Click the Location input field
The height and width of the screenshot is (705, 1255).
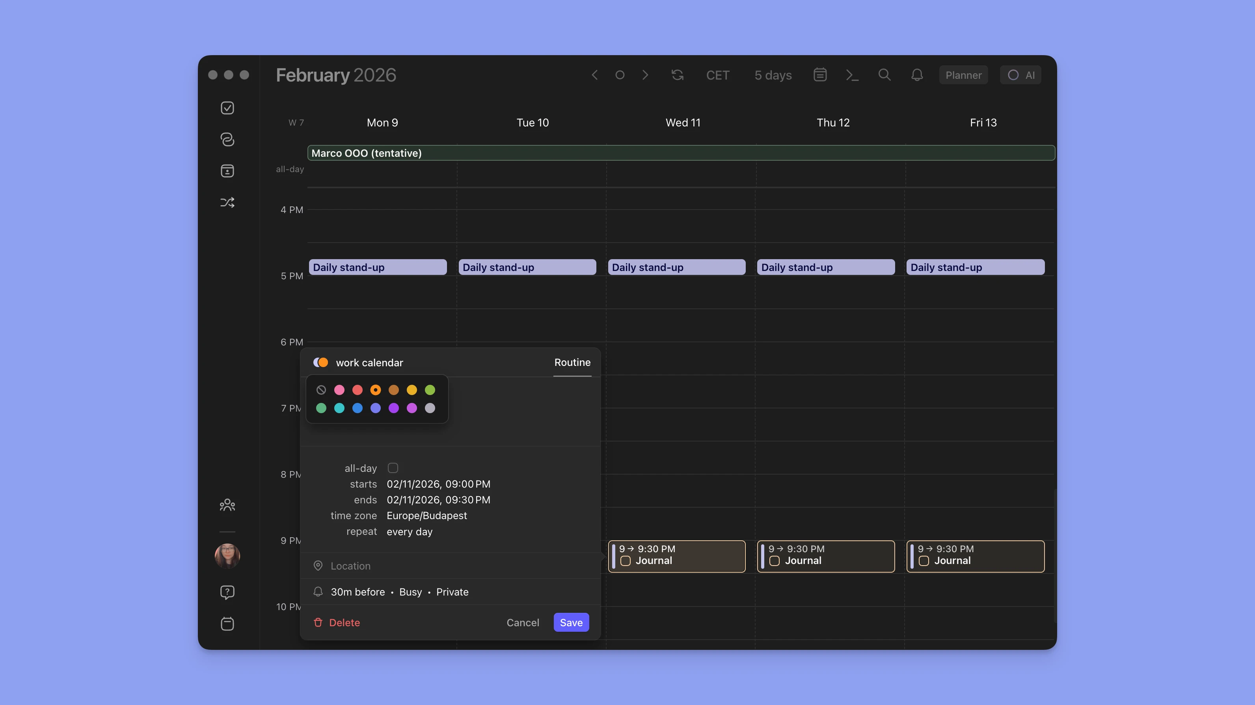(x=350, y=566)
